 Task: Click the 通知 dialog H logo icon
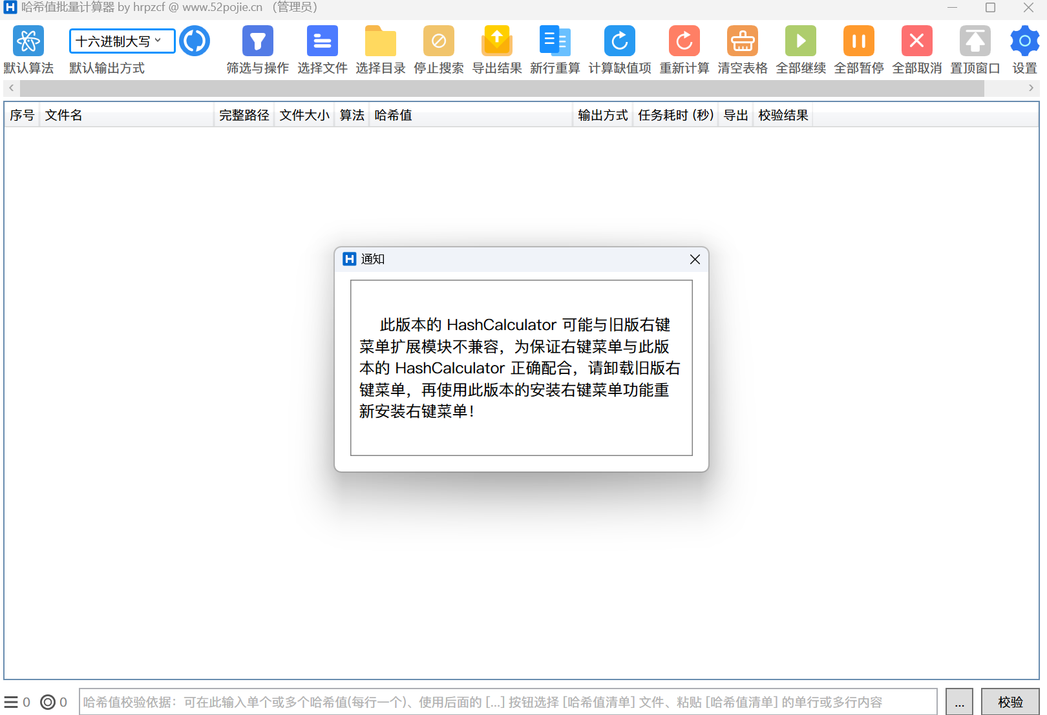point(350,259)
